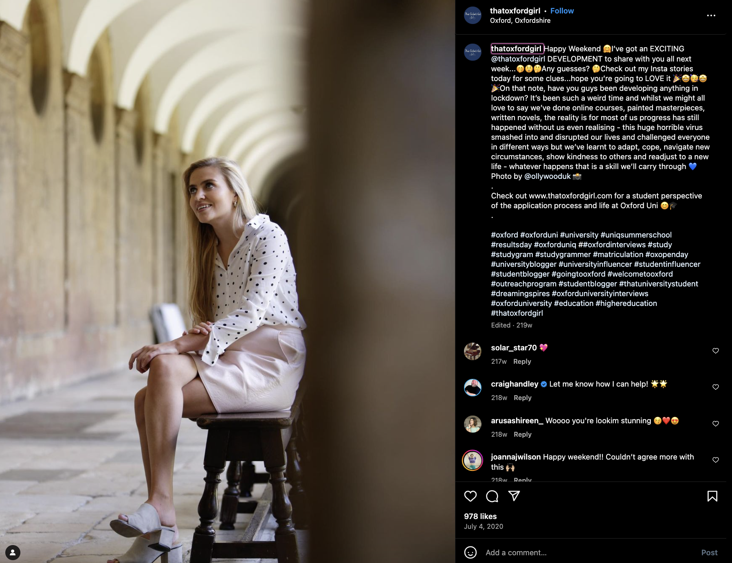The image size is (732, 563).
Task: View who liked via 978 likes
Action: 480,516
